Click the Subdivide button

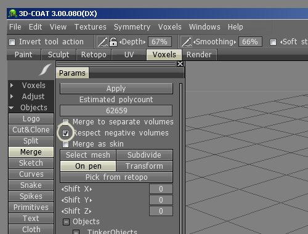click(x=144, y=155)
